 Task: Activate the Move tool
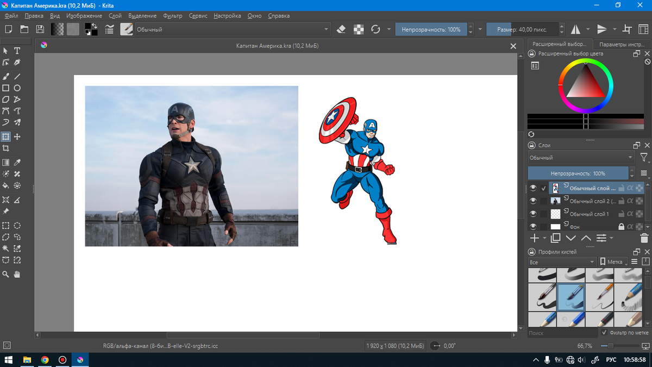(x=17, y=137)
